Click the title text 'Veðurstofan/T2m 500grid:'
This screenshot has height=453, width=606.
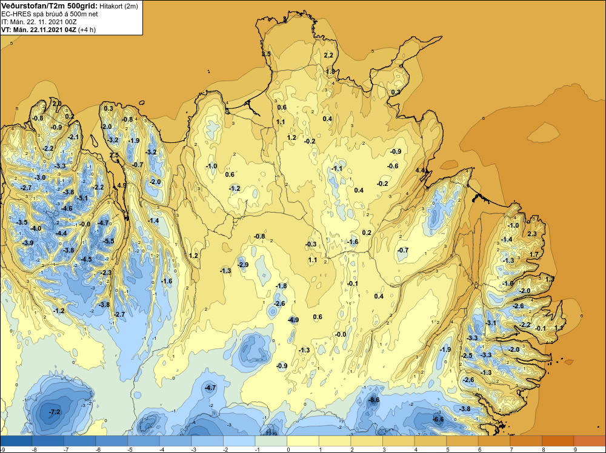point(50,6)
